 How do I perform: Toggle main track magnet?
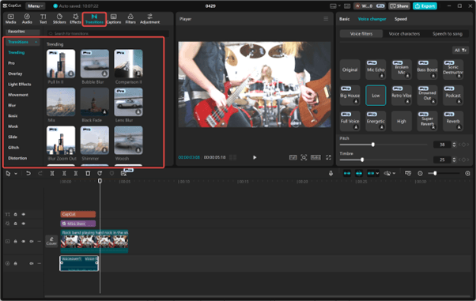pyautogui.click(x=347, y=173)
